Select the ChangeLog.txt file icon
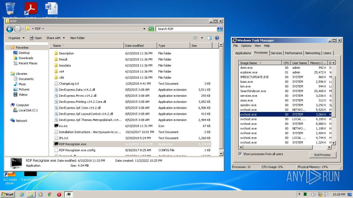Screen dimensions: 353x198 click(56, 84)
